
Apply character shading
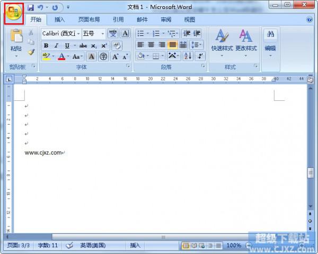pyautogui.click(x=92, y=57)
